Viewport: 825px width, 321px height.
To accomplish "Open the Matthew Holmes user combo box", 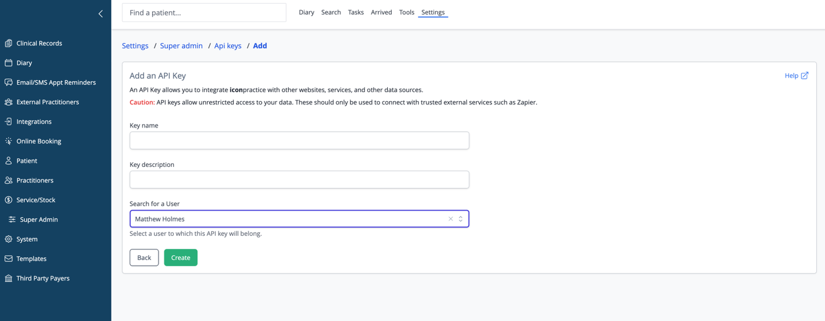I will coord(299,219).
